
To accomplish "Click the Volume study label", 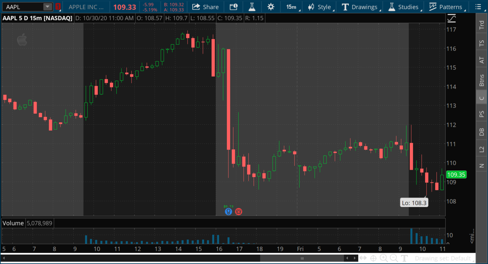I will point(13,223).
